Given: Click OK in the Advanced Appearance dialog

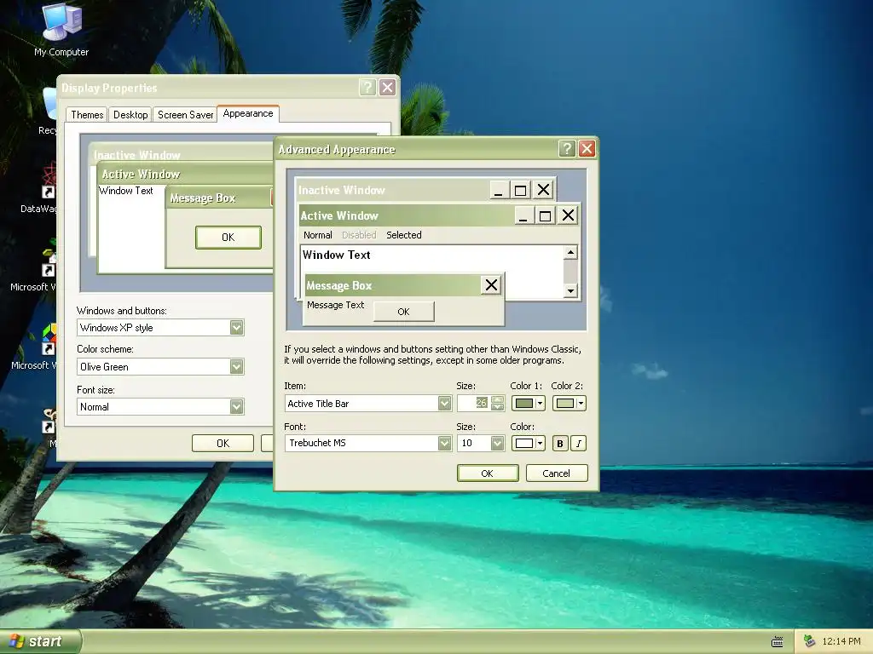Looking at the screenshot, I should click(x=488, y=473).
